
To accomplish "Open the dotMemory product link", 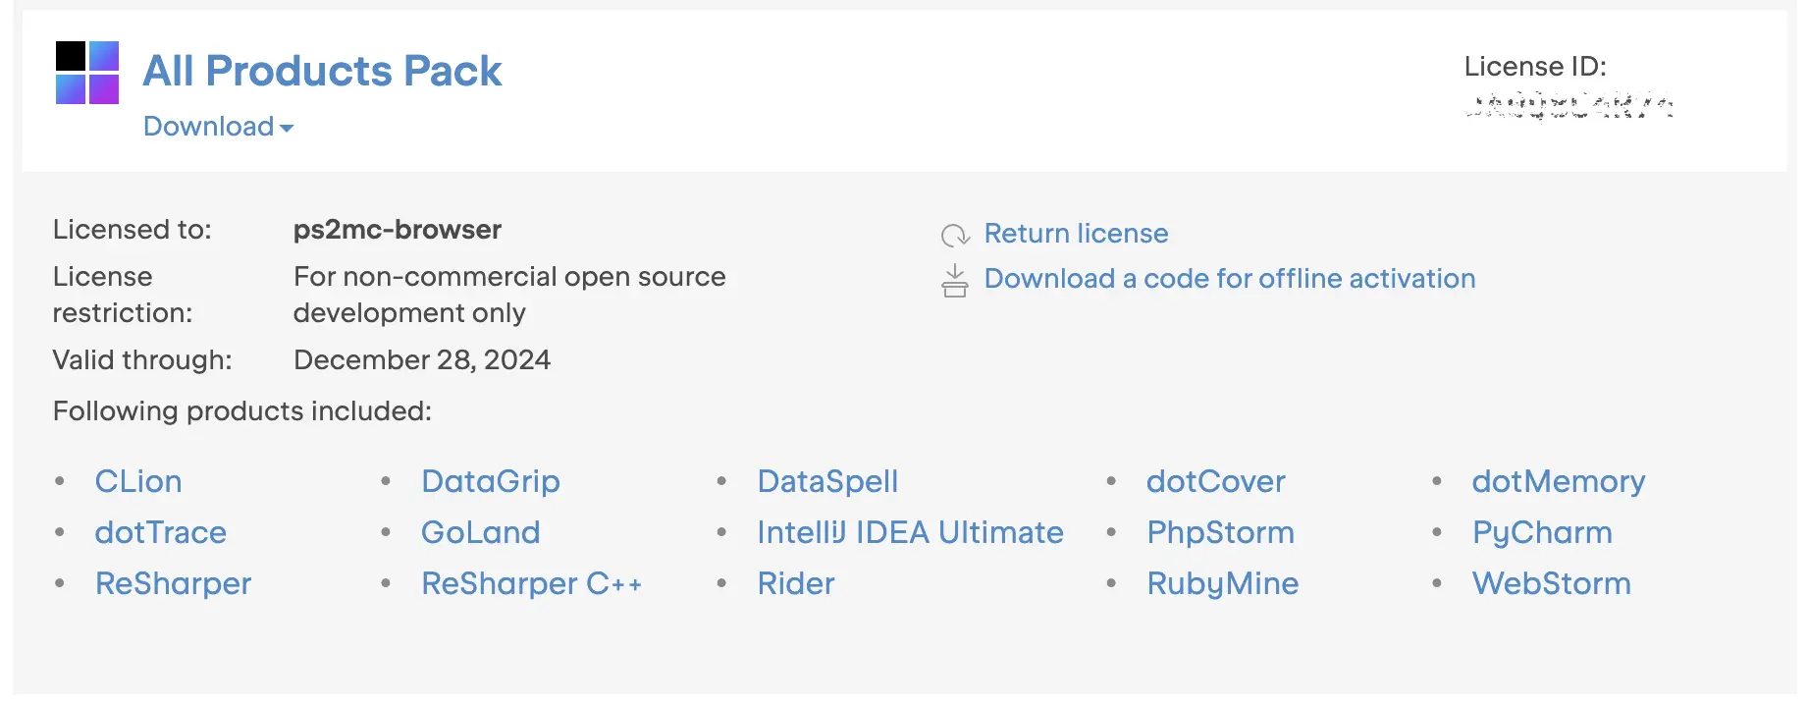I will [1559, 481].
